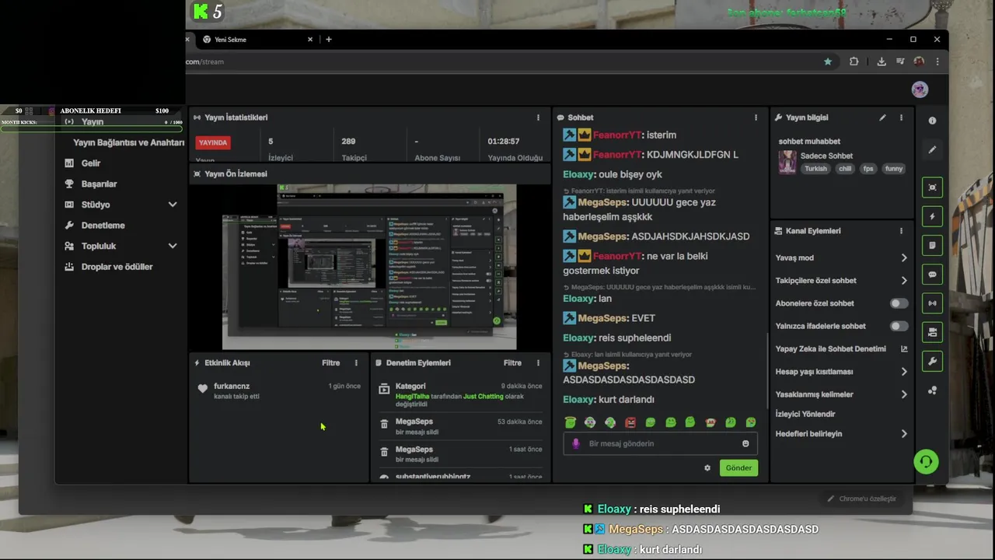995x560 pixels.
Task: Click furkancnz follow entry in Etkinlik Akışı
Action: pyautogui.click(x=279, y=390)
